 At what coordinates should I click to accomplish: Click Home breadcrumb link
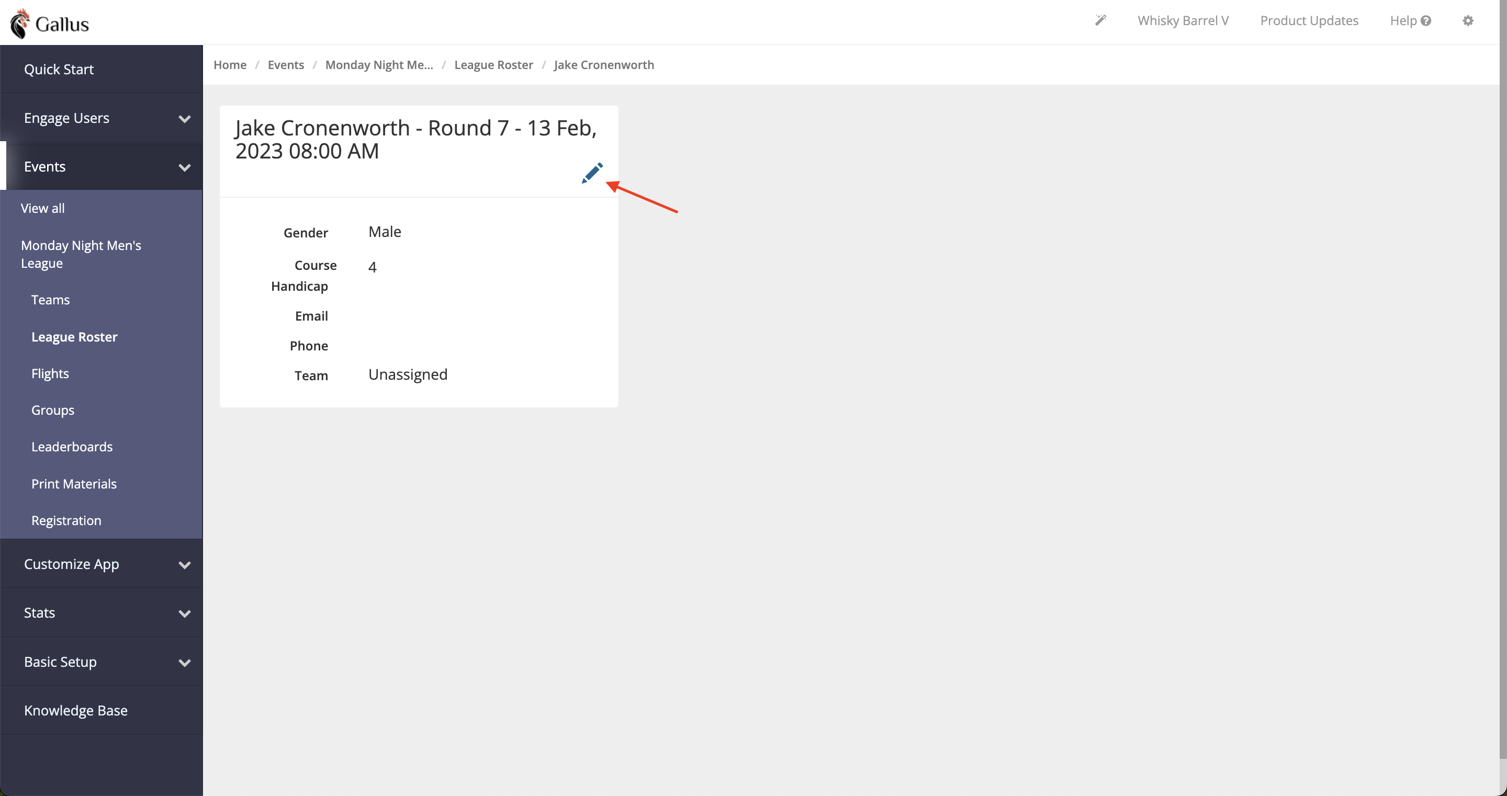click(230, 65)
